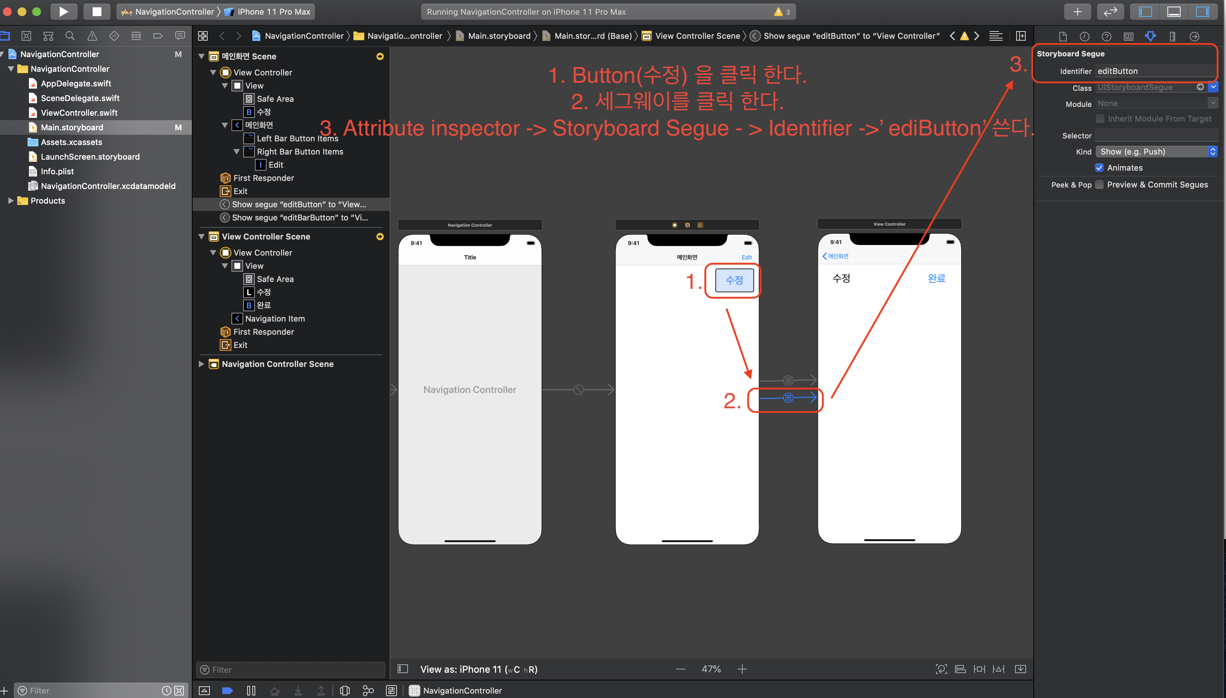Screen dimensions: 1226x698
Task: Select ViewController.swift in project navigator
Action: [79, 113]
